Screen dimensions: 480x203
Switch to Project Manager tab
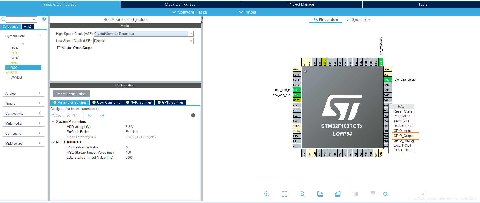point(302,4)
